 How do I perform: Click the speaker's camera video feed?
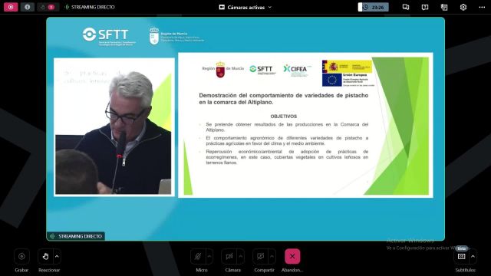point(114,127)
